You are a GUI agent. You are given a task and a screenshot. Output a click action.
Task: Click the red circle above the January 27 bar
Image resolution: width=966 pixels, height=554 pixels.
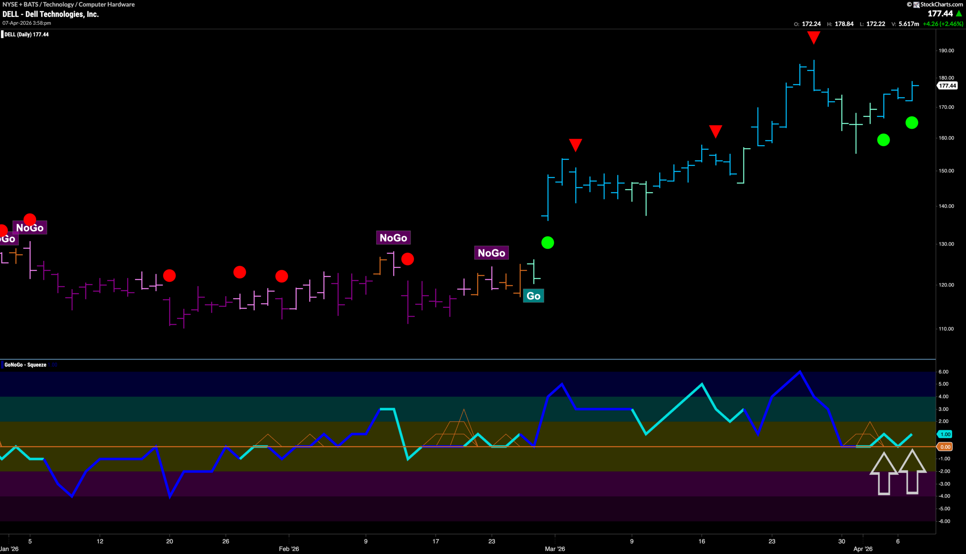pyautogui.click(x=240, y=272)
